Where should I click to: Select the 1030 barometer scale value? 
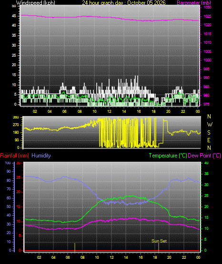pos(207,7)
